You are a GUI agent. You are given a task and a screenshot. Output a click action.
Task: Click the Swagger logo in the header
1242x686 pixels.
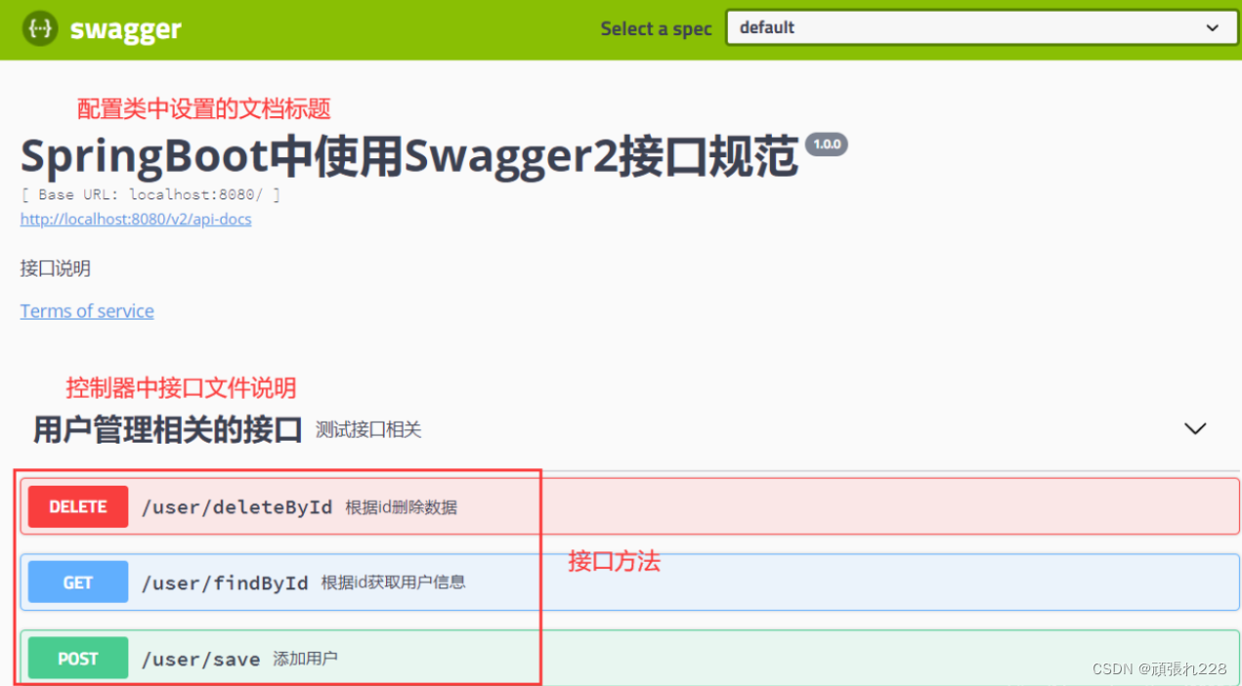point(101,29)
